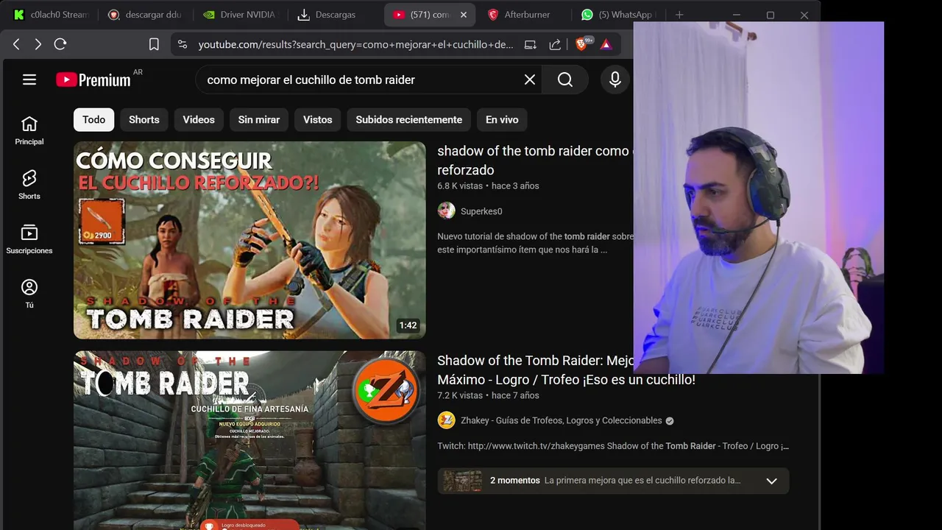Click '7.2 K vistas' text

coord(460,395)
